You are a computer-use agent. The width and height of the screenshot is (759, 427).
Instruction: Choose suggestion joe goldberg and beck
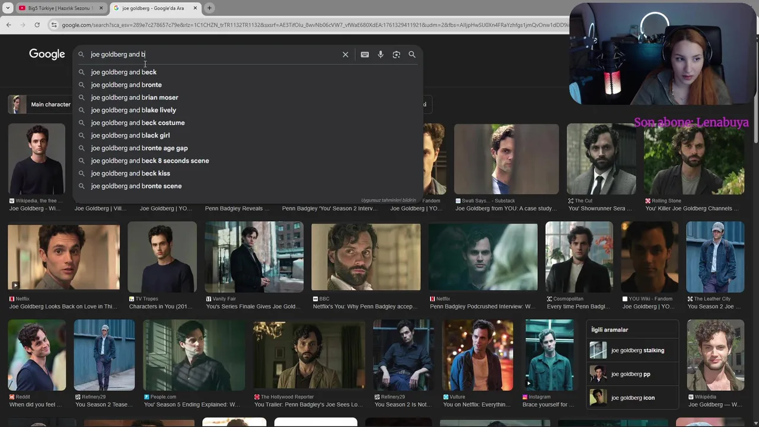[248, 72]
